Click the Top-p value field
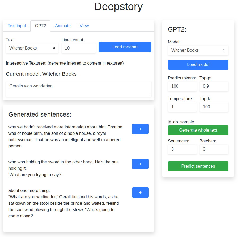Screen dimensions: 238x237 (x=214, y=86)
